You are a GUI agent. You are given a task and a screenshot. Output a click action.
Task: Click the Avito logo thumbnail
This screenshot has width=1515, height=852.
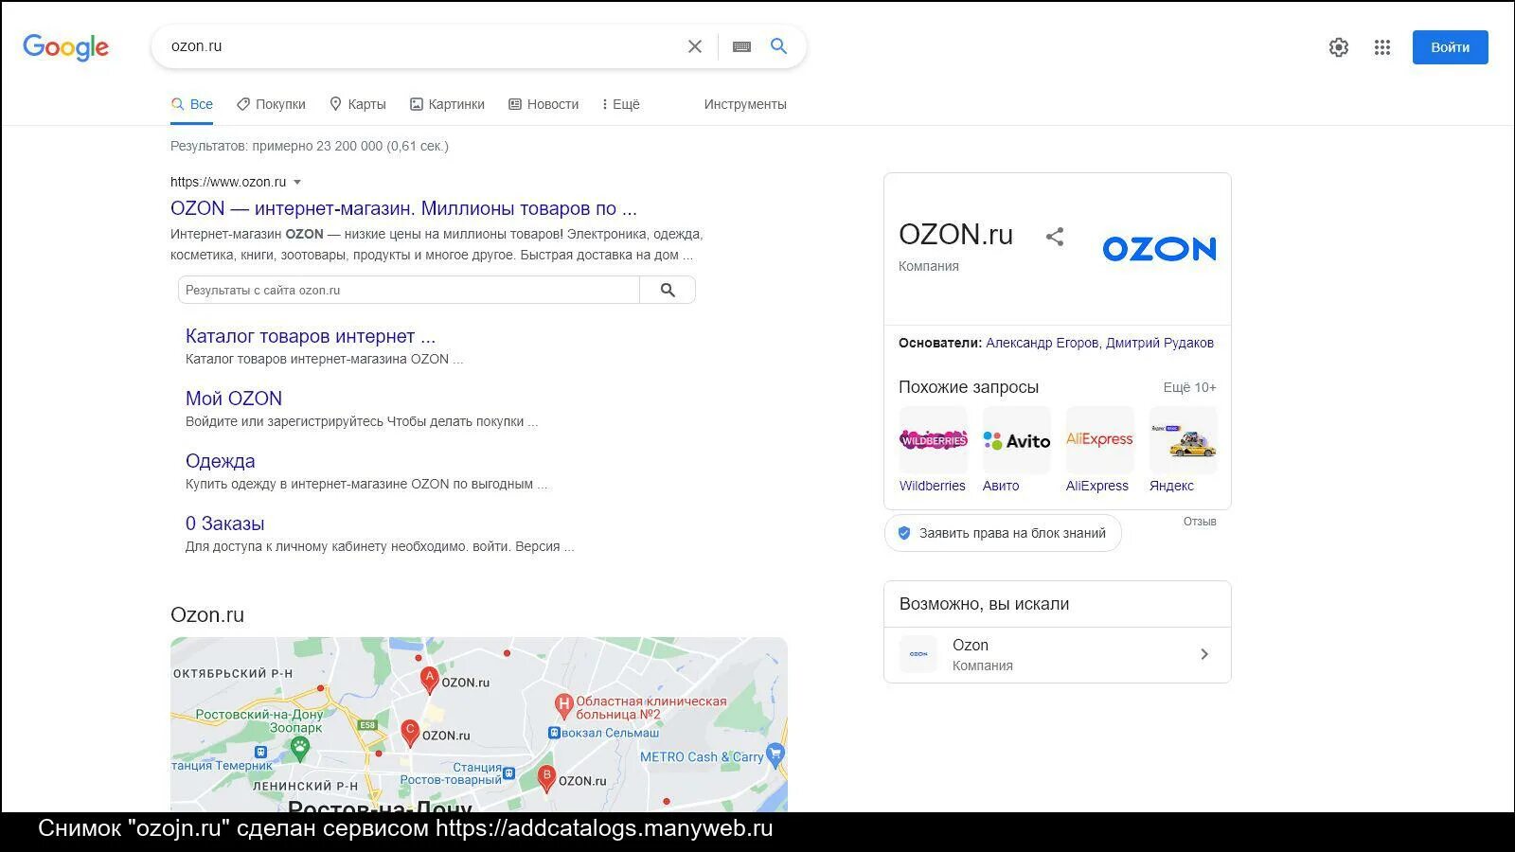[x=1016, y=440]
